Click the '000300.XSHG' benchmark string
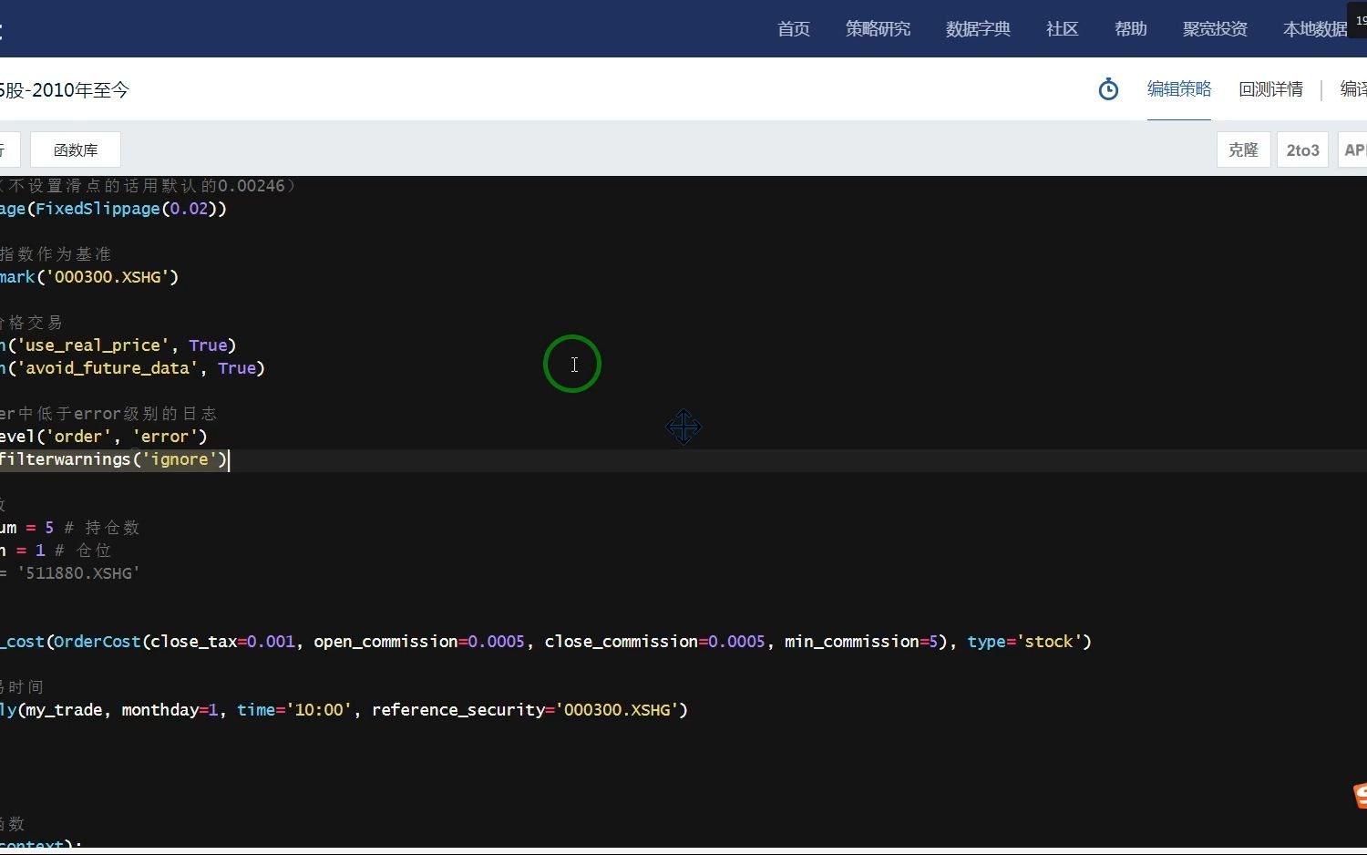The height and width of the screenshot is (855, 1367). [108, 277]
